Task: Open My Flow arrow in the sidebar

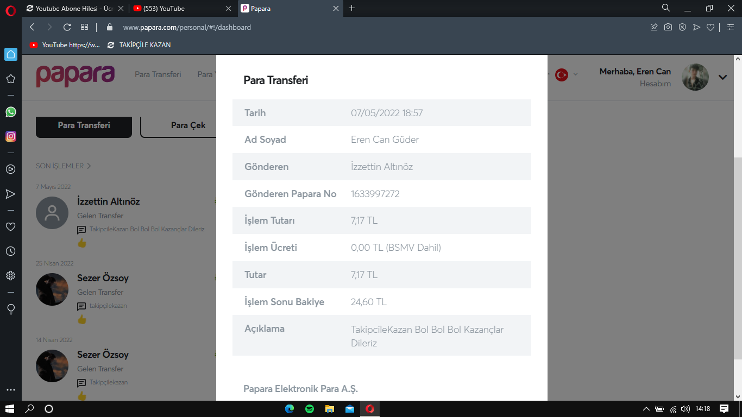Action: pos(10,194)
